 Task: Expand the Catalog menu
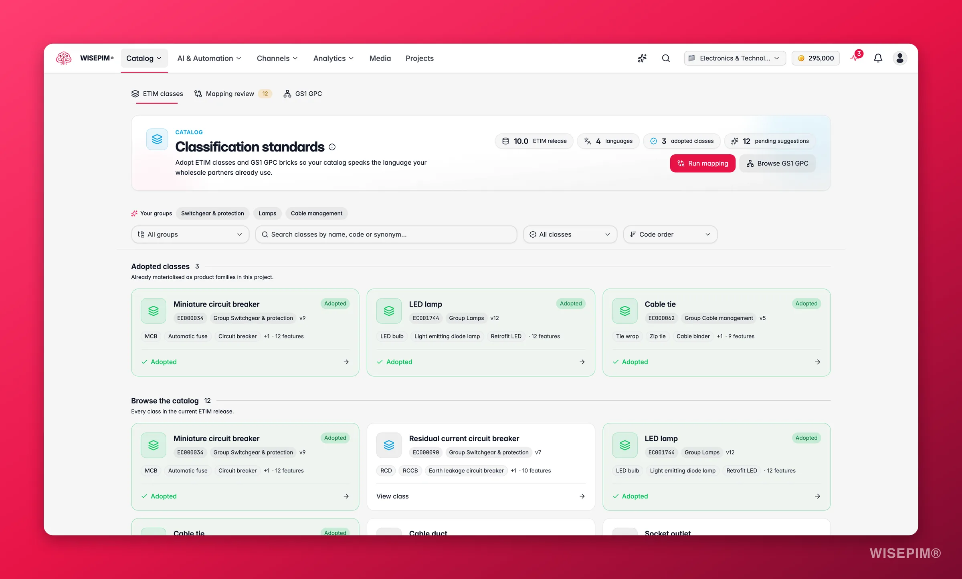pos(144,59)
